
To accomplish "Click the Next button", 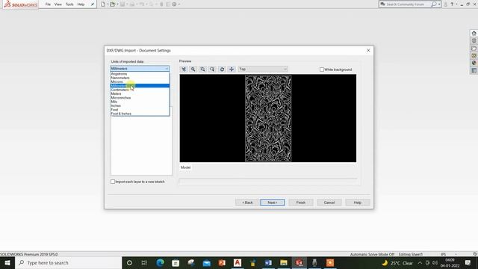I will point(273,202).
